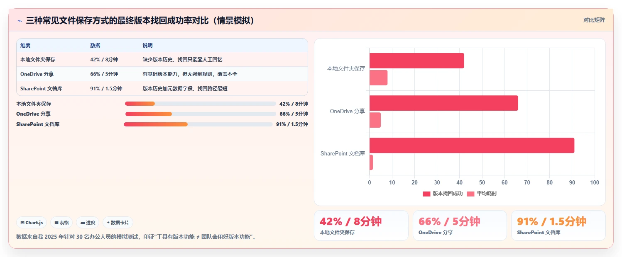622x257 pixels.
Task: Click the OneDrive 分享 average-time bar in the chart
Action: point(375,120)
